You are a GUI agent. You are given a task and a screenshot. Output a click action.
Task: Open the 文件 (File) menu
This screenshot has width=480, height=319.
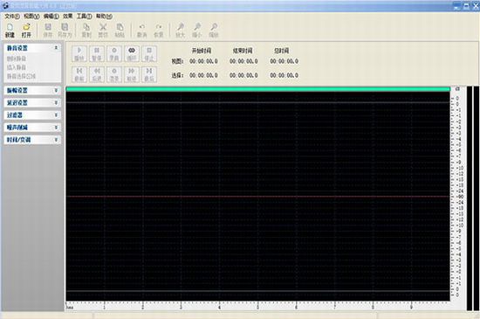[12, 16]
